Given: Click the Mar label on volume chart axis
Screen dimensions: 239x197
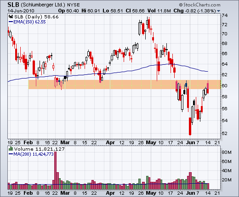Looking at the screenshot, I should point(65,193).
